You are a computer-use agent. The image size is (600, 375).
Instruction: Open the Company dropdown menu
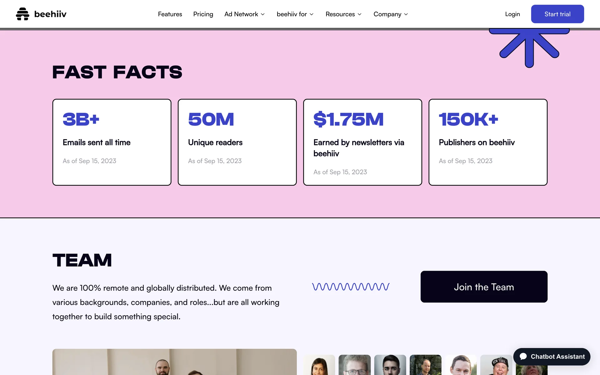[x=390, y=14]
